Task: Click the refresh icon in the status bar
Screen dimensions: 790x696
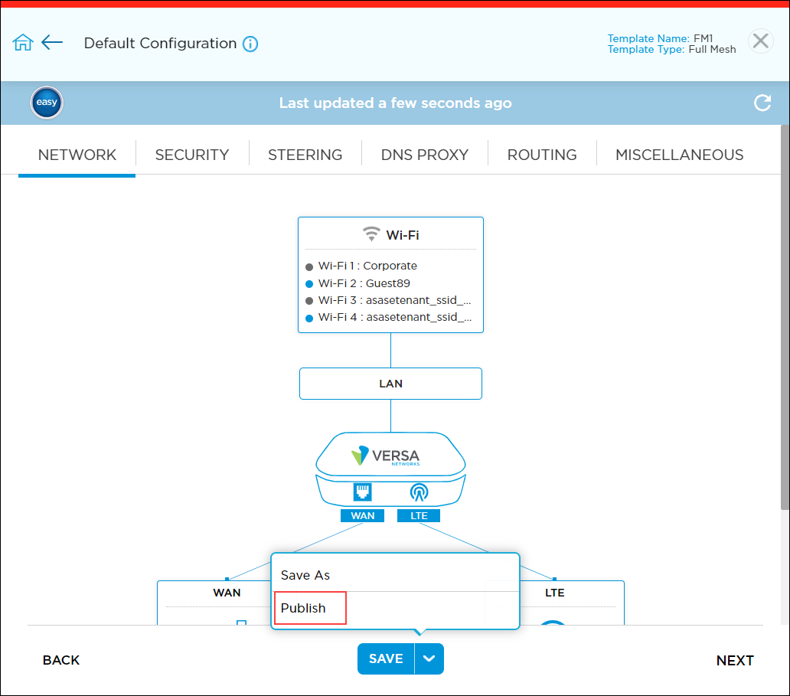Action: click(x=762, y=103)
